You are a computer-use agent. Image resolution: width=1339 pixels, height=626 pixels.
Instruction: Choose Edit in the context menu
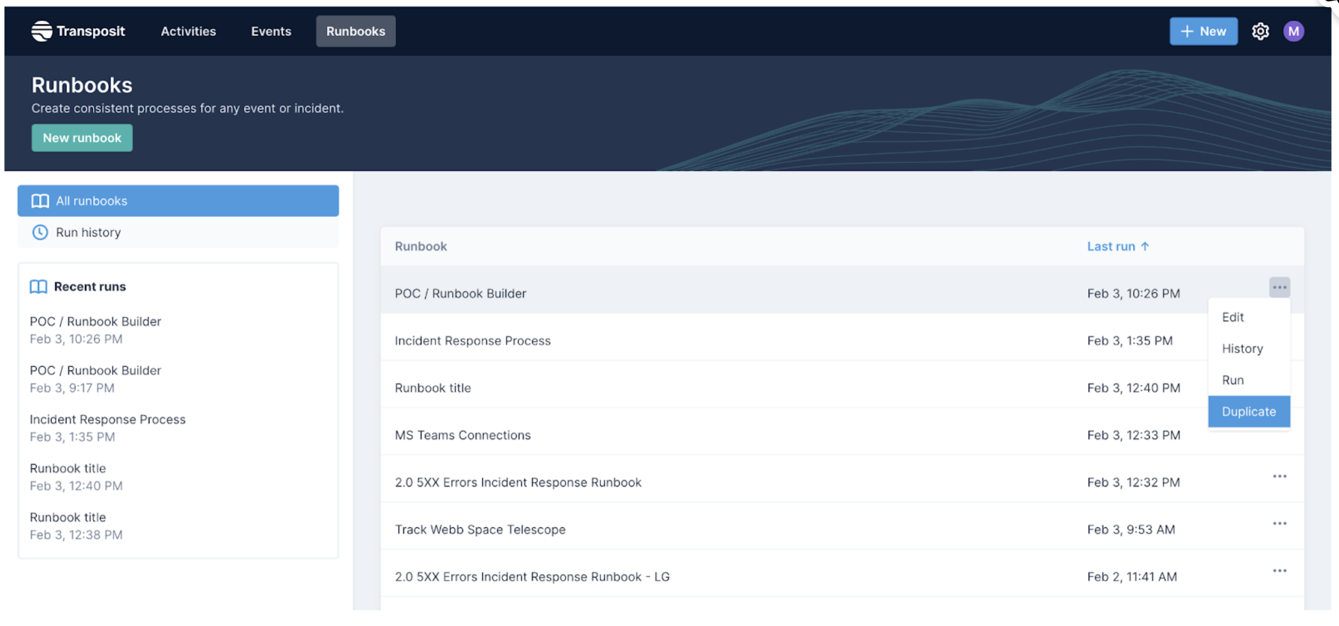pos(1233,317)
